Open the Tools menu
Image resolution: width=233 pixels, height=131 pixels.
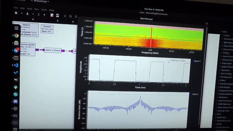[44, 9]
